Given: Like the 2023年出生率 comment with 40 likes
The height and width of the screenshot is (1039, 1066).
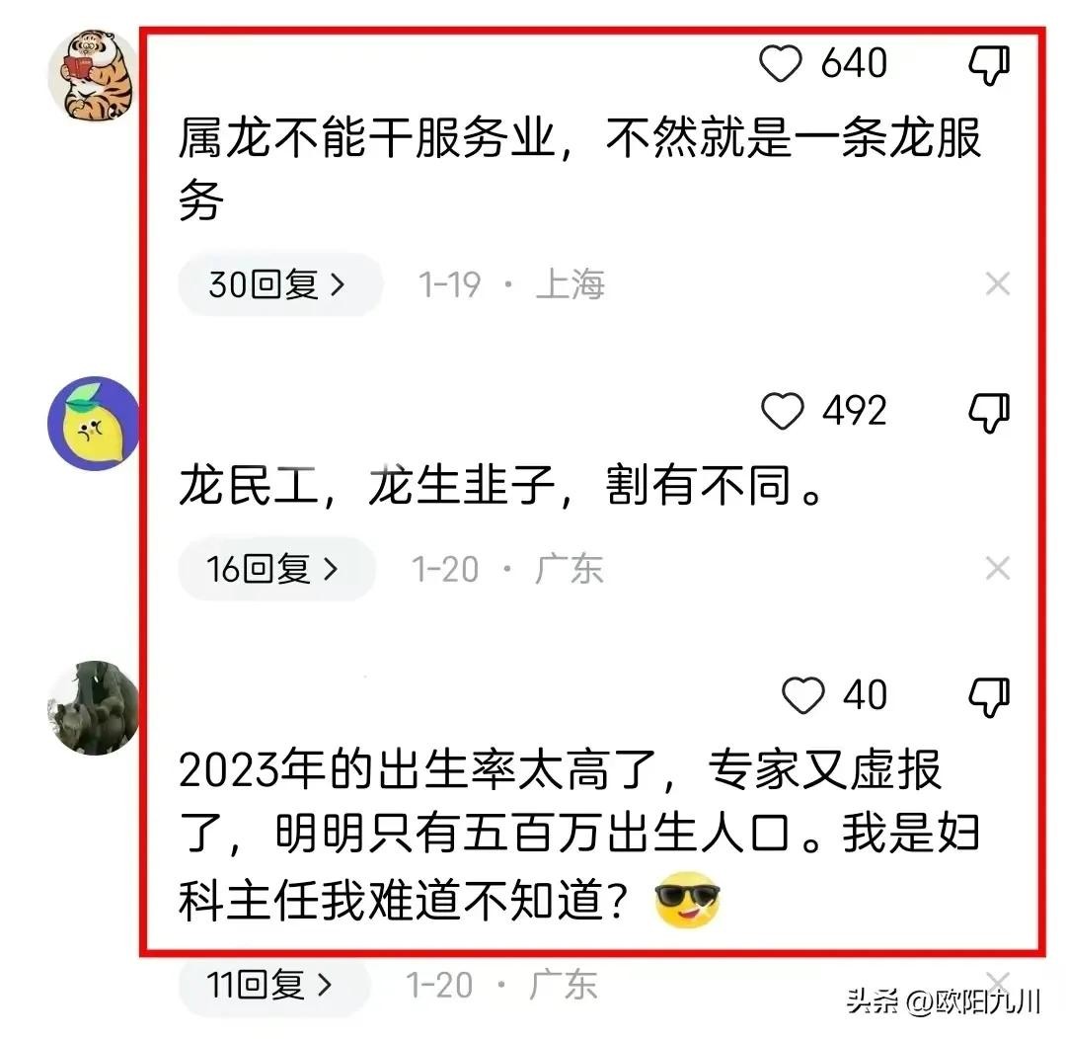Looking at the screenshot, I should (x=803, y=695).
